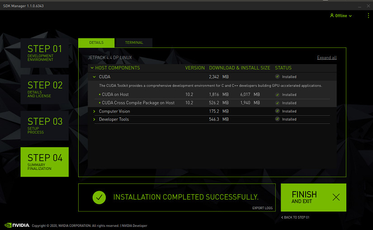Click the Developer Tools Installed check icon
Image resolution: width=373 pixels, height=230 pixels.
(277, 119)
